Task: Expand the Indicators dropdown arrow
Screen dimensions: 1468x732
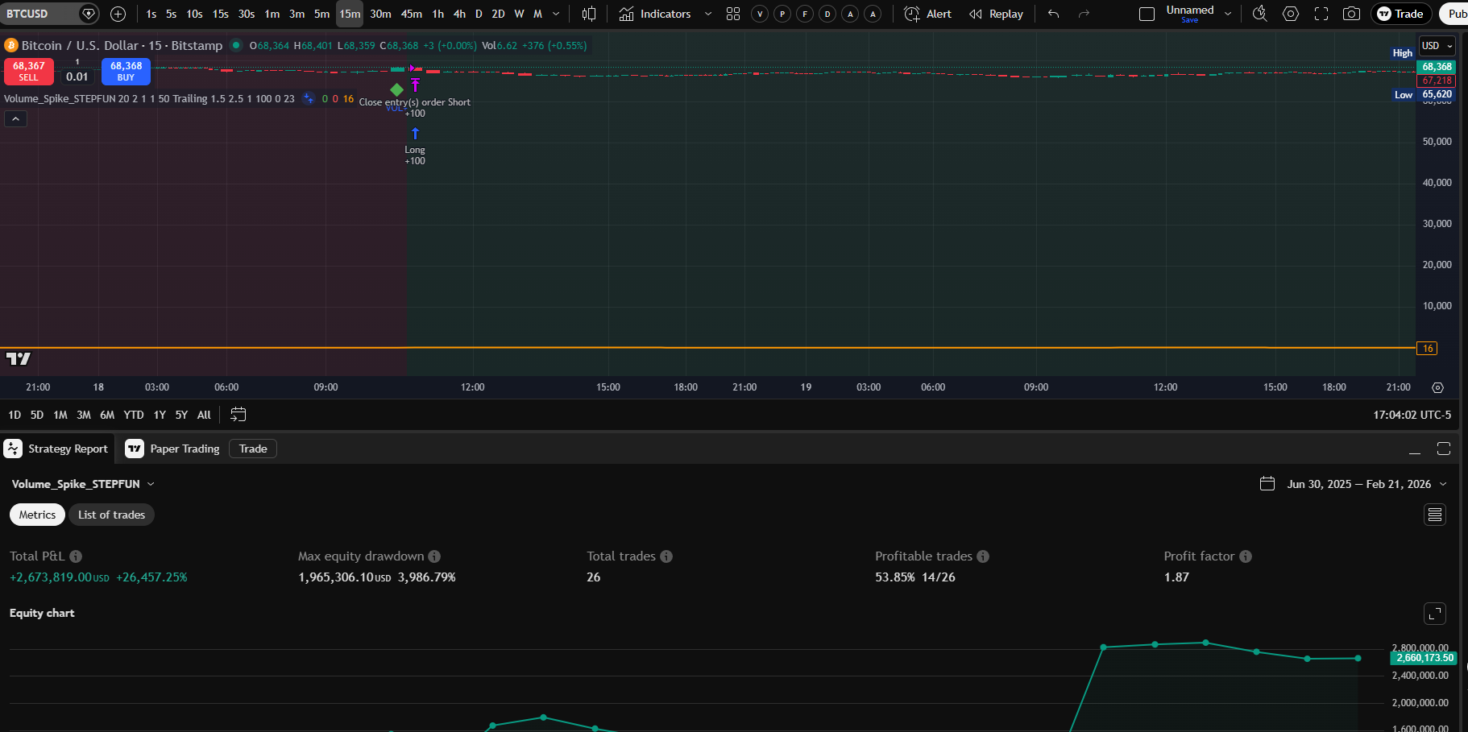Action: [x=707, y=14]
